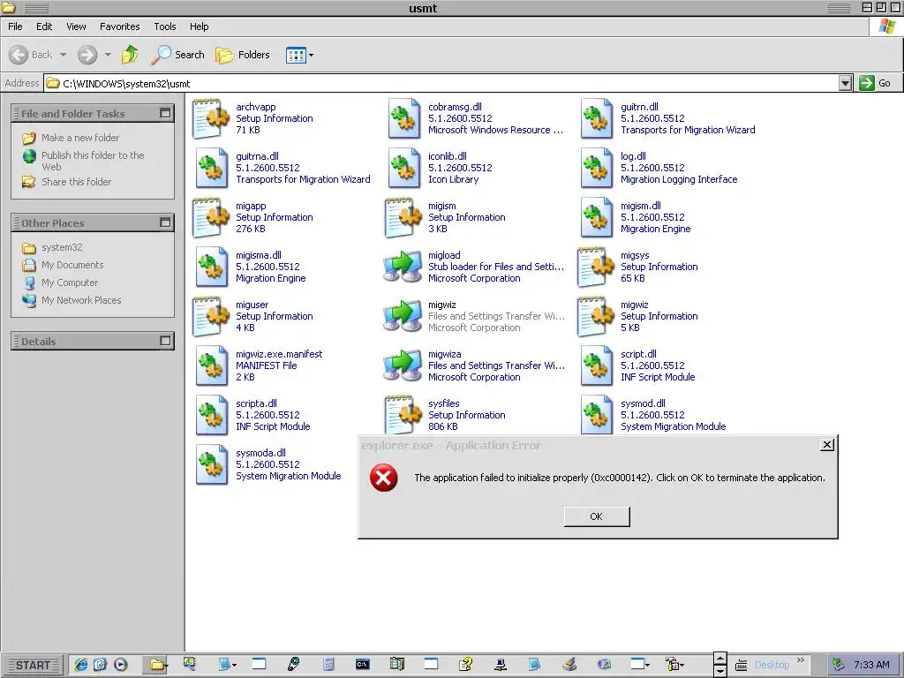The image size is (904, 678).
Task: Open My Computer from Other Places
Action: coord(70,282)
